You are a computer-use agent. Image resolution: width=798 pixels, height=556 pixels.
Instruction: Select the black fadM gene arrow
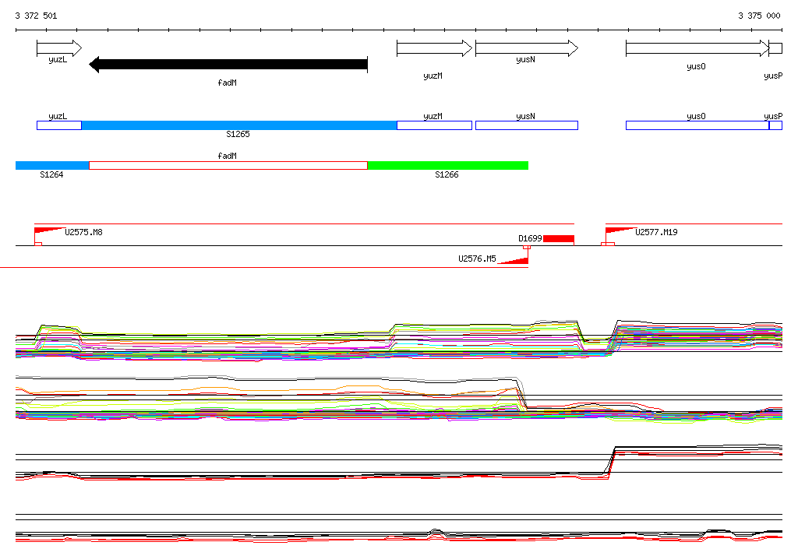coord(228,65)
